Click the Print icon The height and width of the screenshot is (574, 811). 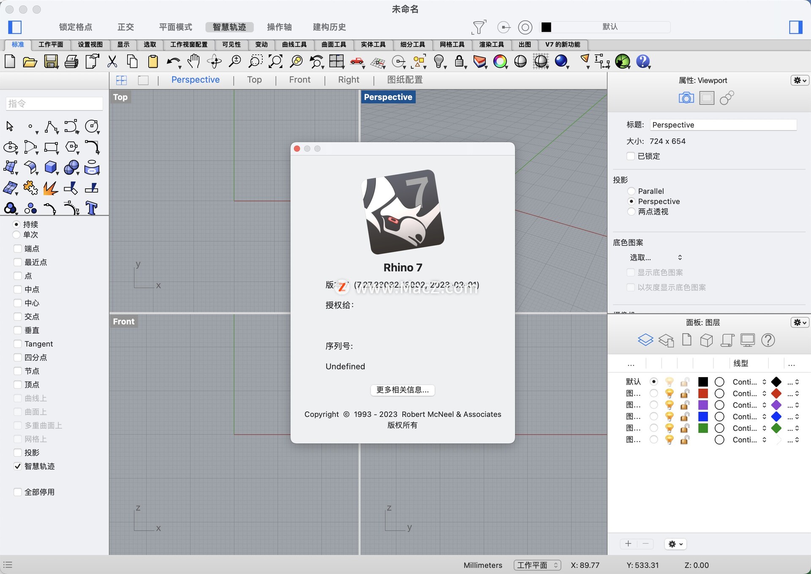click(x=71, y=62)
